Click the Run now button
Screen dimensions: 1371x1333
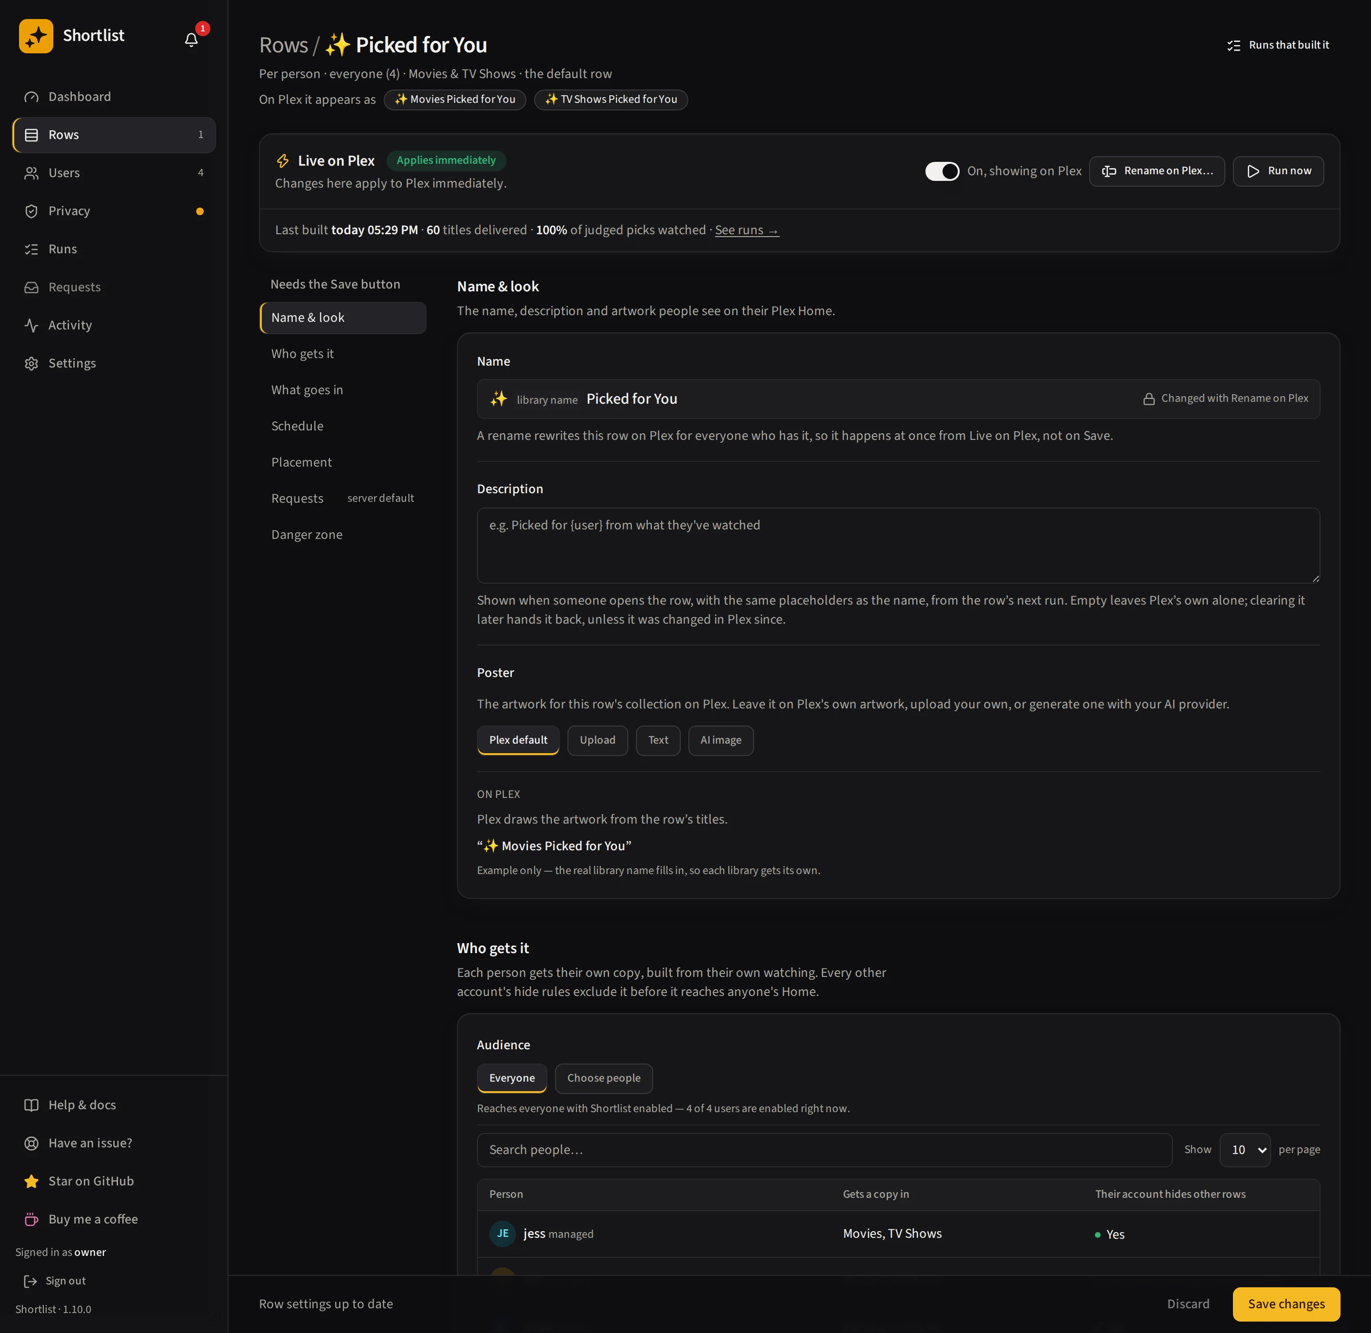click(x=1278, y=171)
